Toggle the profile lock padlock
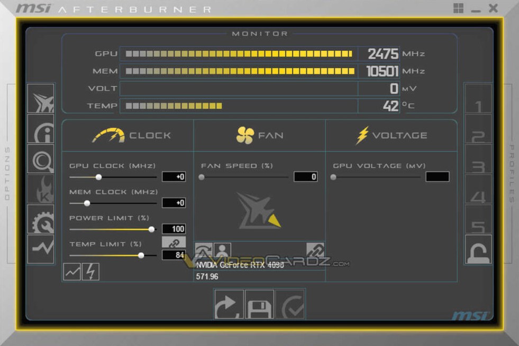 (x=478, y=249)
